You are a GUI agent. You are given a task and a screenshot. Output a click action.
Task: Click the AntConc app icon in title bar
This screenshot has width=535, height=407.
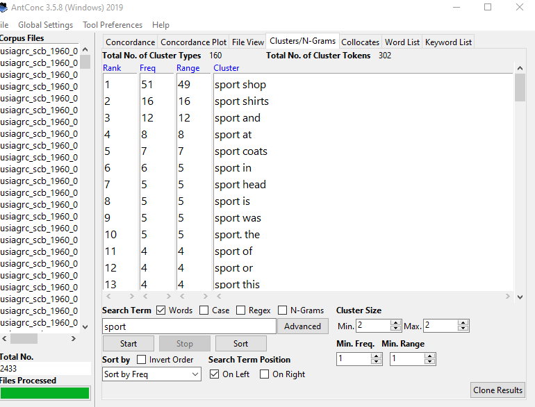coord(4,7)
